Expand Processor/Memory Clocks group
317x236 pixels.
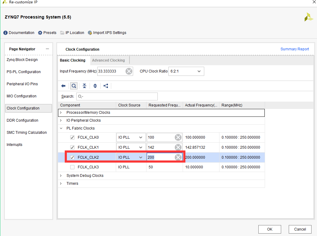coord(61,112)
